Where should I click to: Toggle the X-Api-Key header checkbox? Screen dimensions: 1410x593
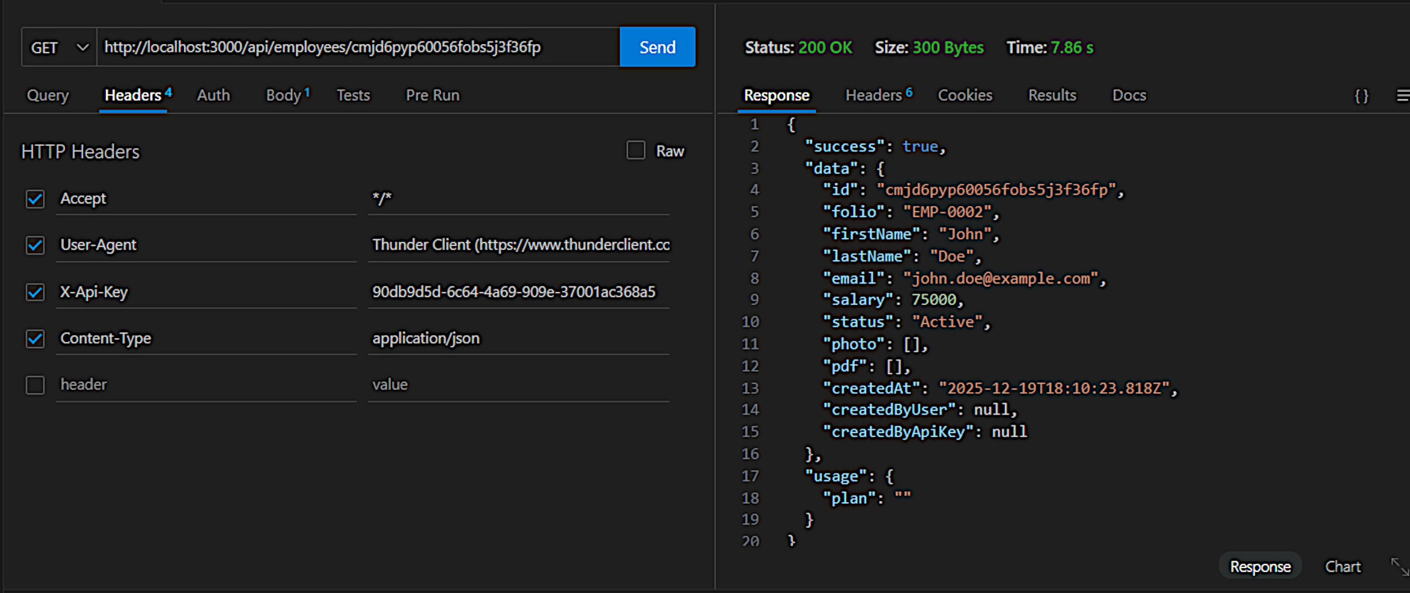coord(35,292)
